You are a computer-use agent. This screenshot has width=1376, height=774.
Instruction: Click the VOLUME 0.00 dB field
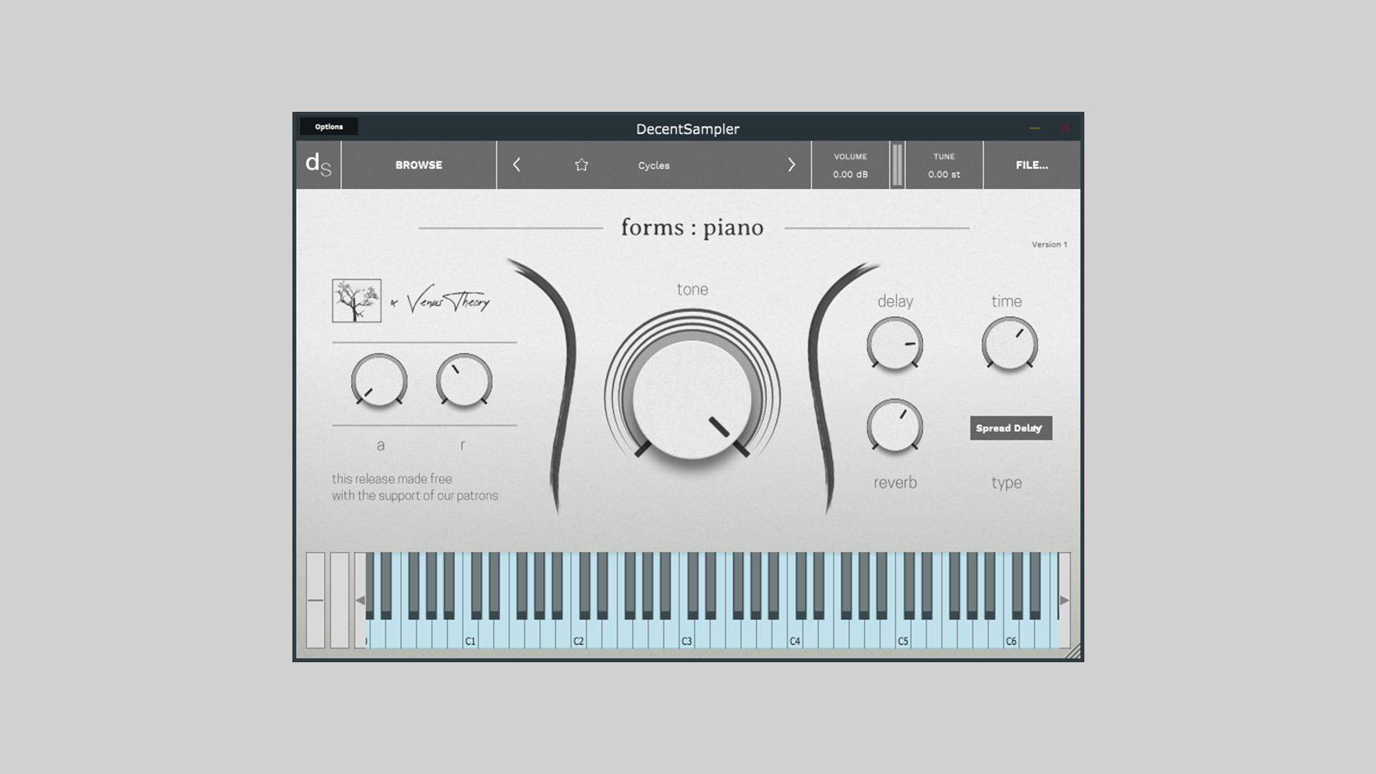(x=850, y=166)
